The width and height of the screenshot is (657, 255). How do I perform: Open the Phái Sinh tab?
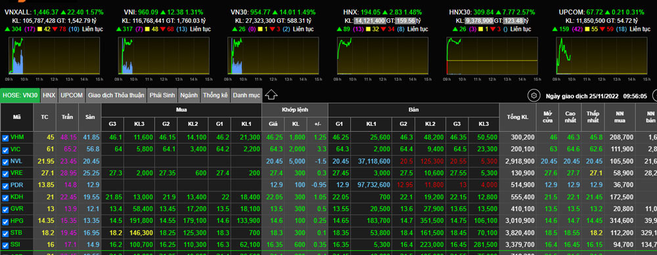pos(162,95)
